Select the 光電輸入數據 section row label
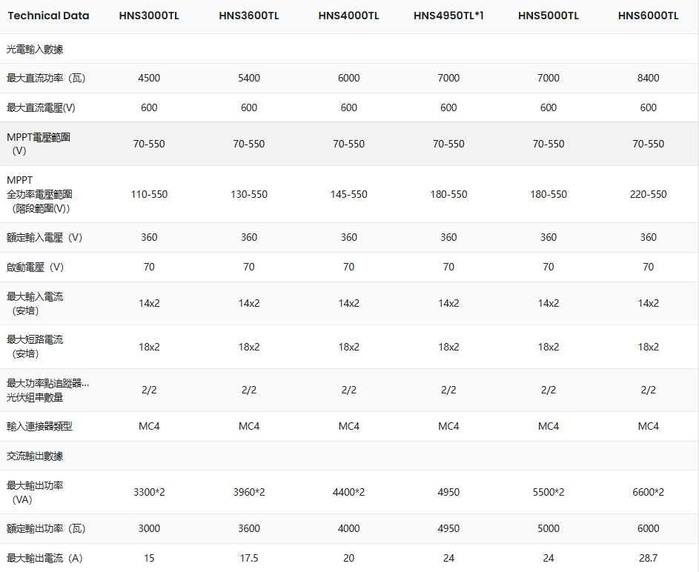 (35, 49)
